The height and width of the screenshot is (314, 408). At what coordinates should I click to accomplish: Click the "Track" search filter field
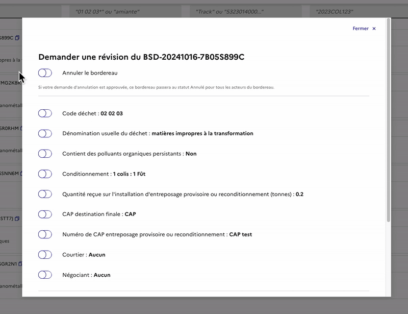tap(243, 11)
